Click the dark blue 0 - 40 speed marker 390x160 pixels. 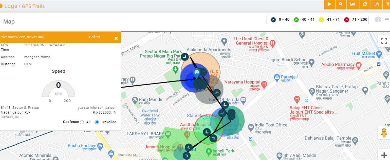[x=273, y=20]
